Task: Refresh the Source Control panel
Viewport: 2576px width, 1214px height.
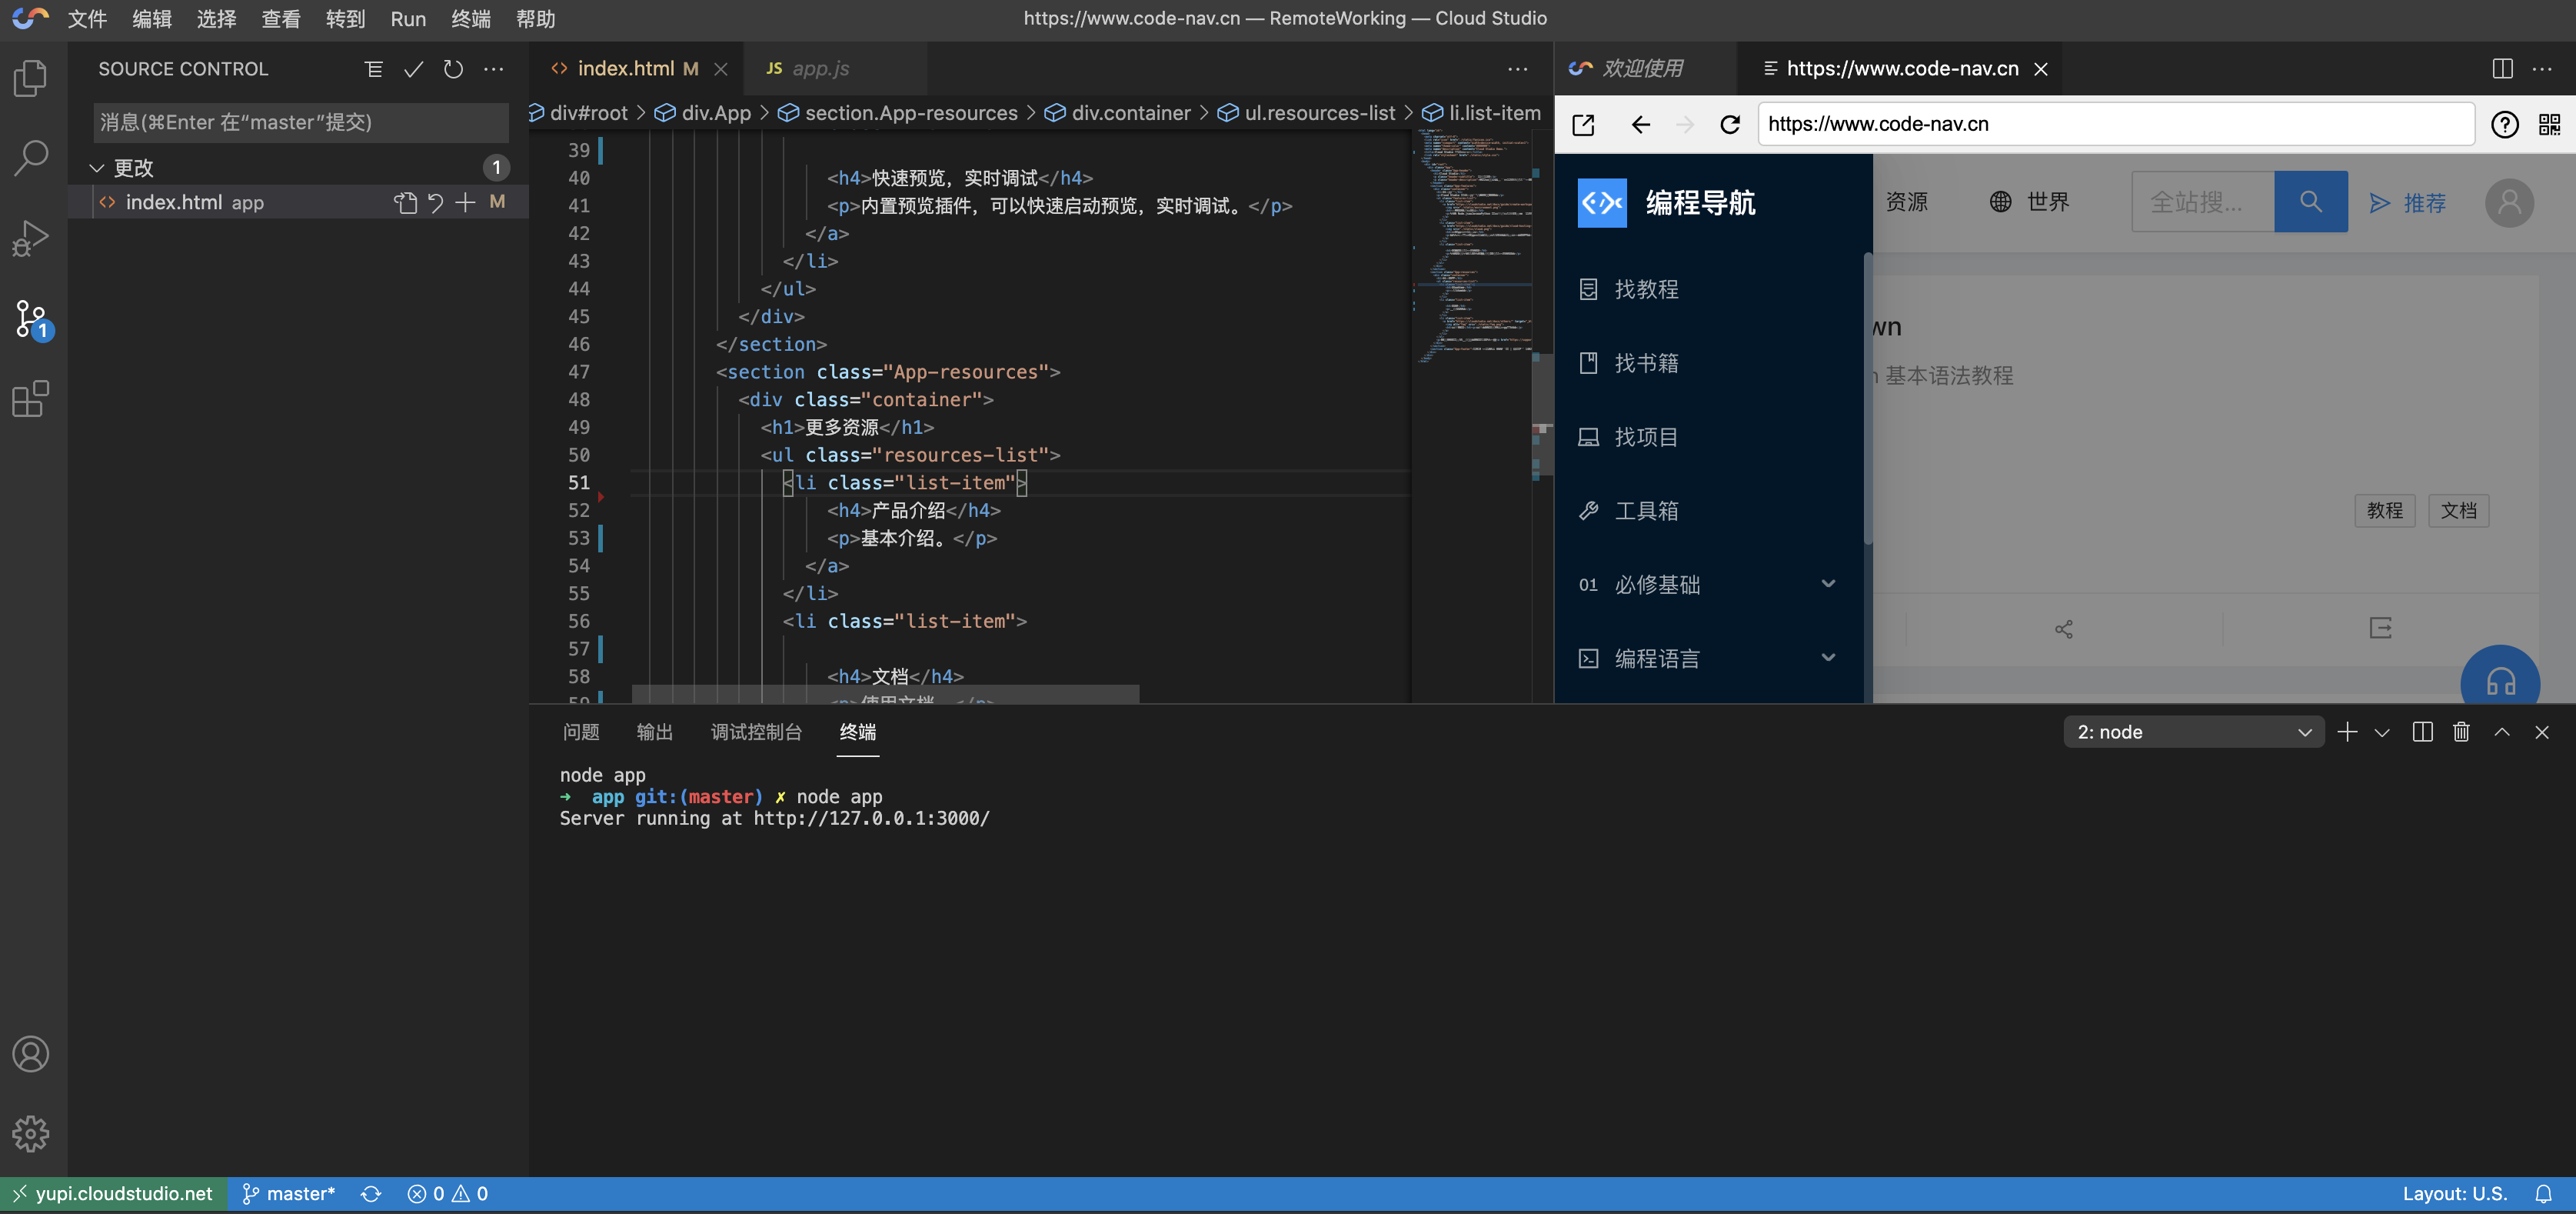Action: 453,69
